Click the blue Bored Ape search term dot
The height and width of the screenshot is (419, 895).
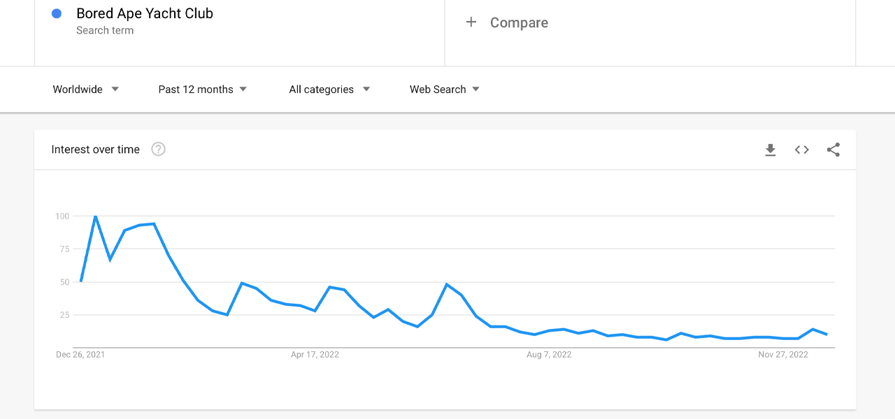coord(57,13)
